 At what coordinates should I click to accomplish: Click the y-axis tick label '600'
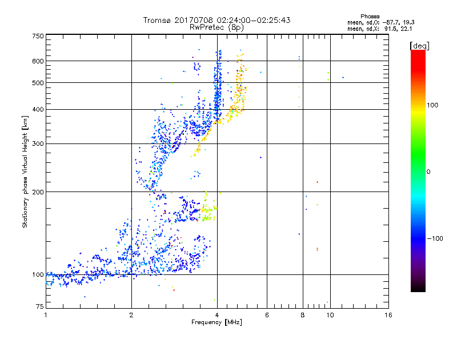point(38,61)
